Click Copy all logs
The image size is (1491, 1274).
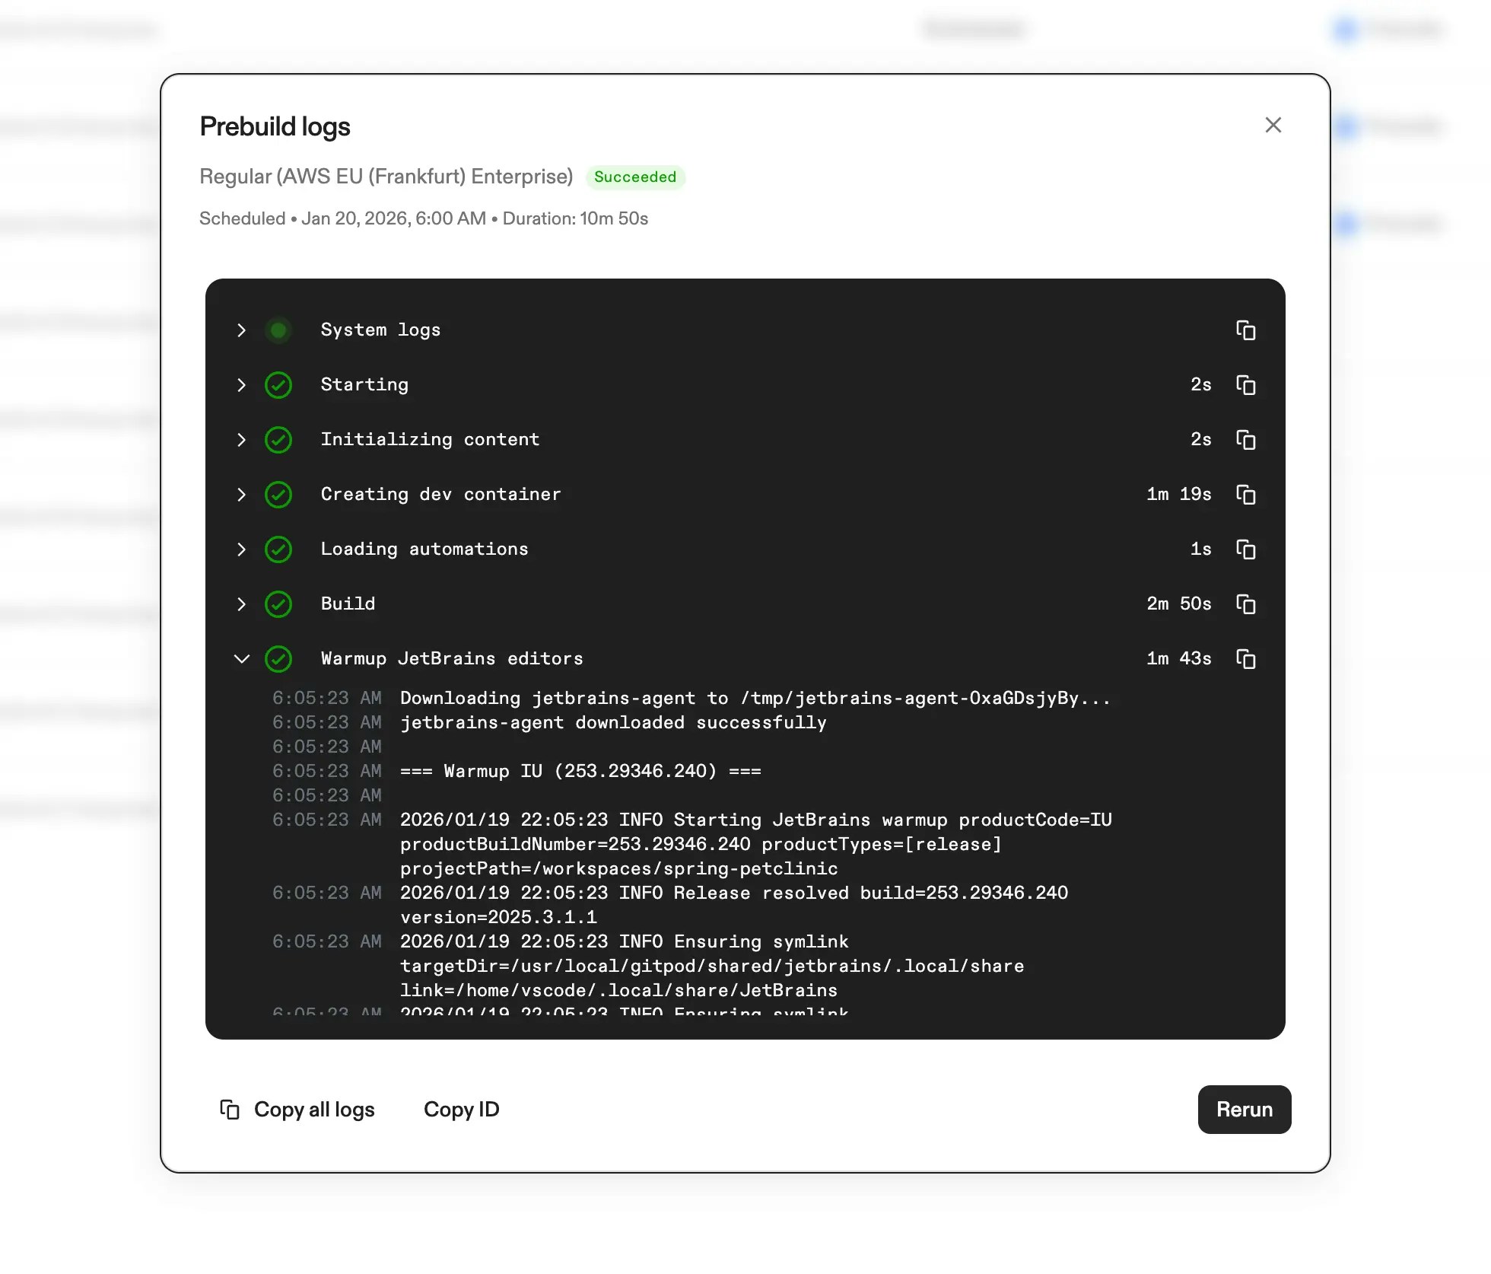pyautogui.click(x=314, y=1110)
